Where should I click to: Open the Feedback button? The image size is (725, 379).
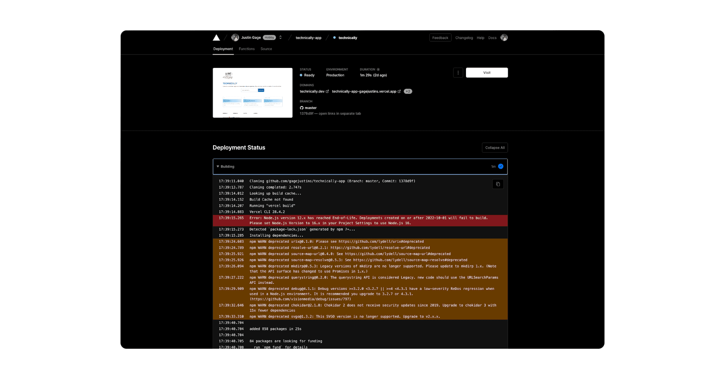(x=440, y=38)
